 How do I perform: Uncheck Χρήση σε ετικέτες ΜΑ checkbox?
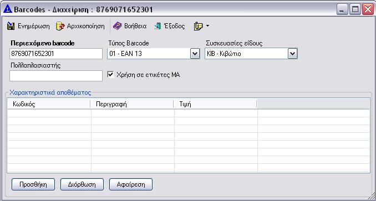pyautogui.click(x=110, y=75)
